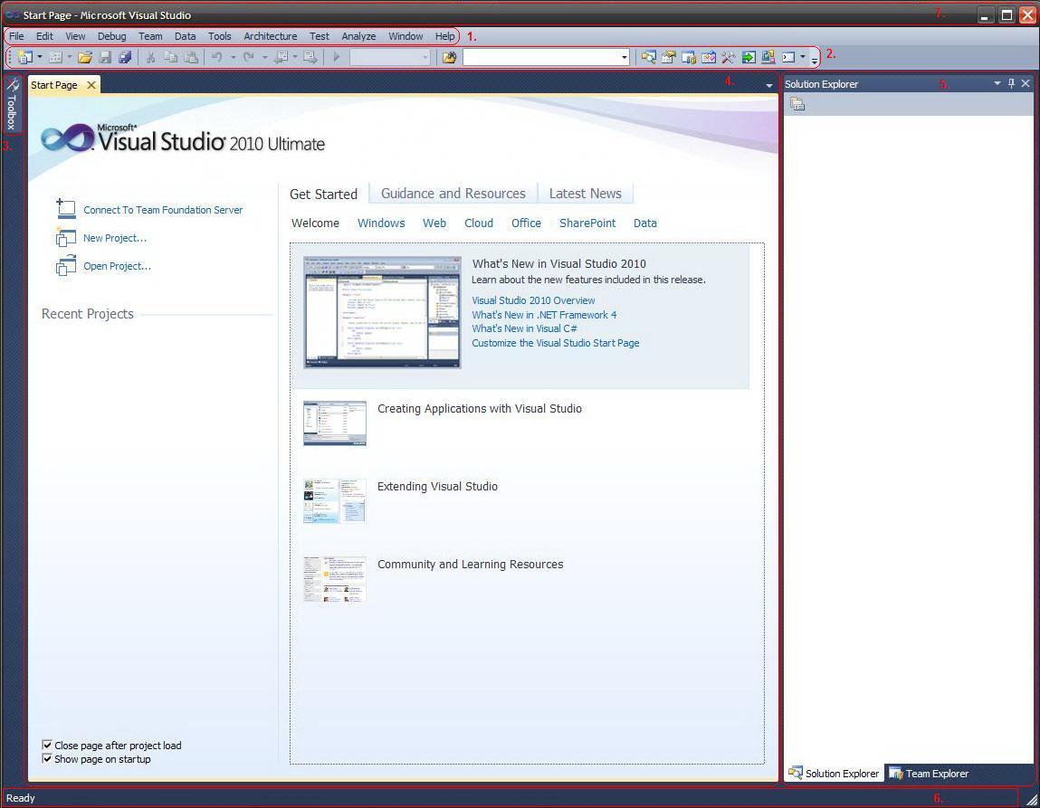Screen dimensions: 1040x808
Task: Pin the Solution Explorer panel with pushpin
Action: tap(1011, 83)
